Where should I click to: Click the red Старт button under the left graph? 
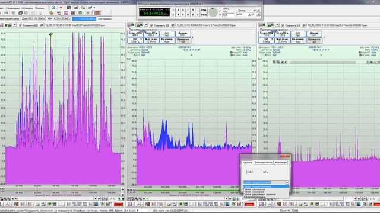pyautogui.click(x=119, y=204)
